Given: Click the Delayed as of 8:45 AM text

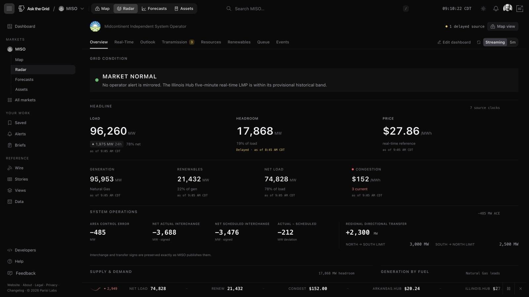Looking at the screenshot, I should click(x=260, y=150).
